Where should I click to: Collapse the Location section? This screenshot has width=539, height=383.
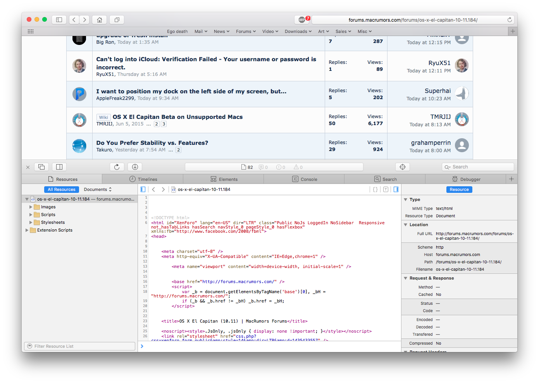(406, 225)
